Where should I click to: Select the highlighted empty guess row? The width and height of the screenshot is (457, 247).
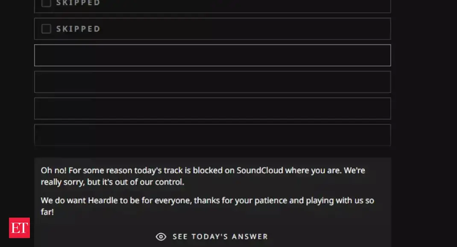[x=212, y=55]
